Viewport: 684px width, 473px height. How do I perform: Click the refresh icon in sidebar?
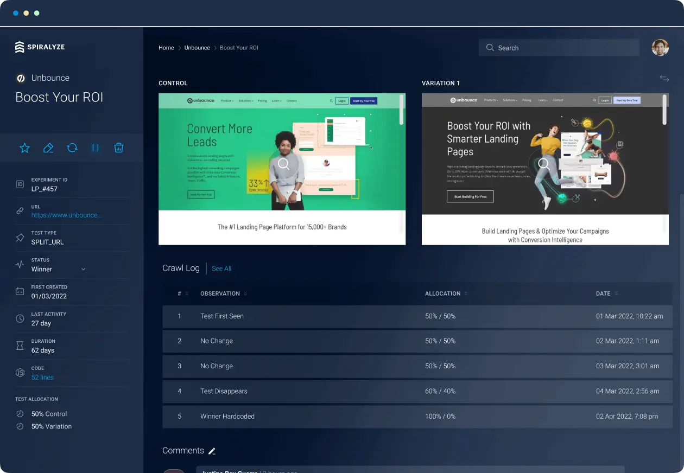click(72, 148)
